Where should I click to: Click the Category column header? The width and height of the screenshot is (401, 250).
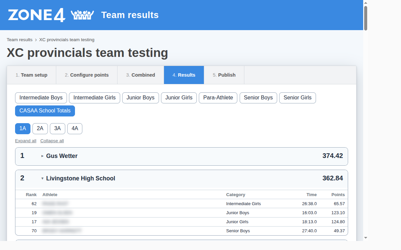236,195
